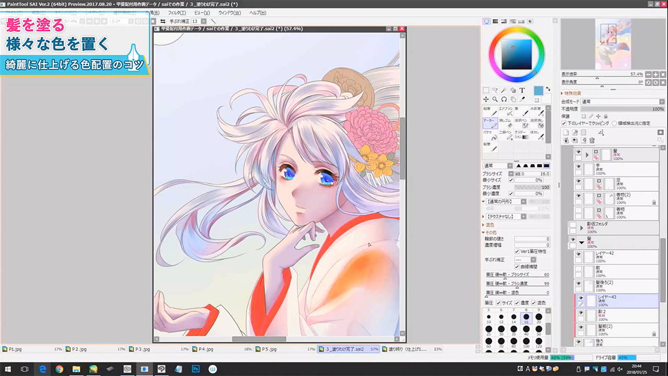The image size is (668, 376).
Task: Hide the レイヤー42 layer
Action: (x=578, y=254)
